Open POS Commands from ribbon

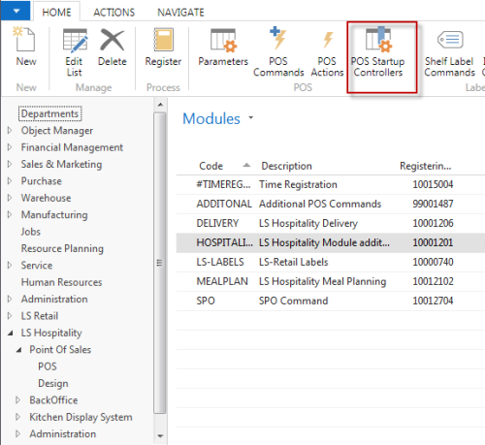tap(278, 52)
